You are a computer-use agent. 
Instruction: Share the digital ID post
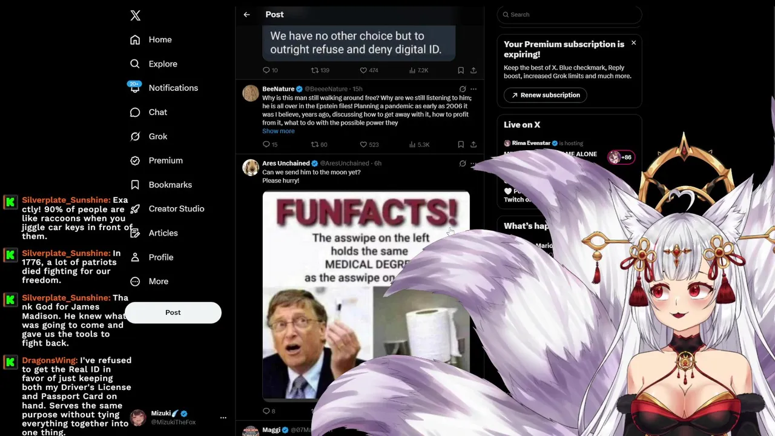coord(473,70)
